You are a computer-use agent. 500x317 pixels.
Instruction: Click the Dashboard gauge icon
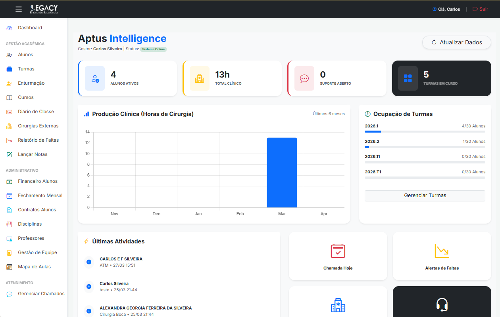pyautogui.click(x=10, y=28)
